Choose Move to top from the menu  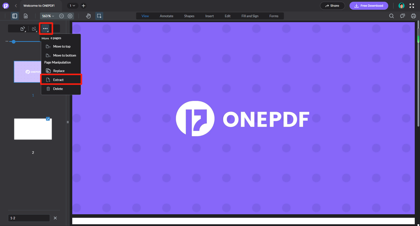pyautogui.click(x=61, y=46)
